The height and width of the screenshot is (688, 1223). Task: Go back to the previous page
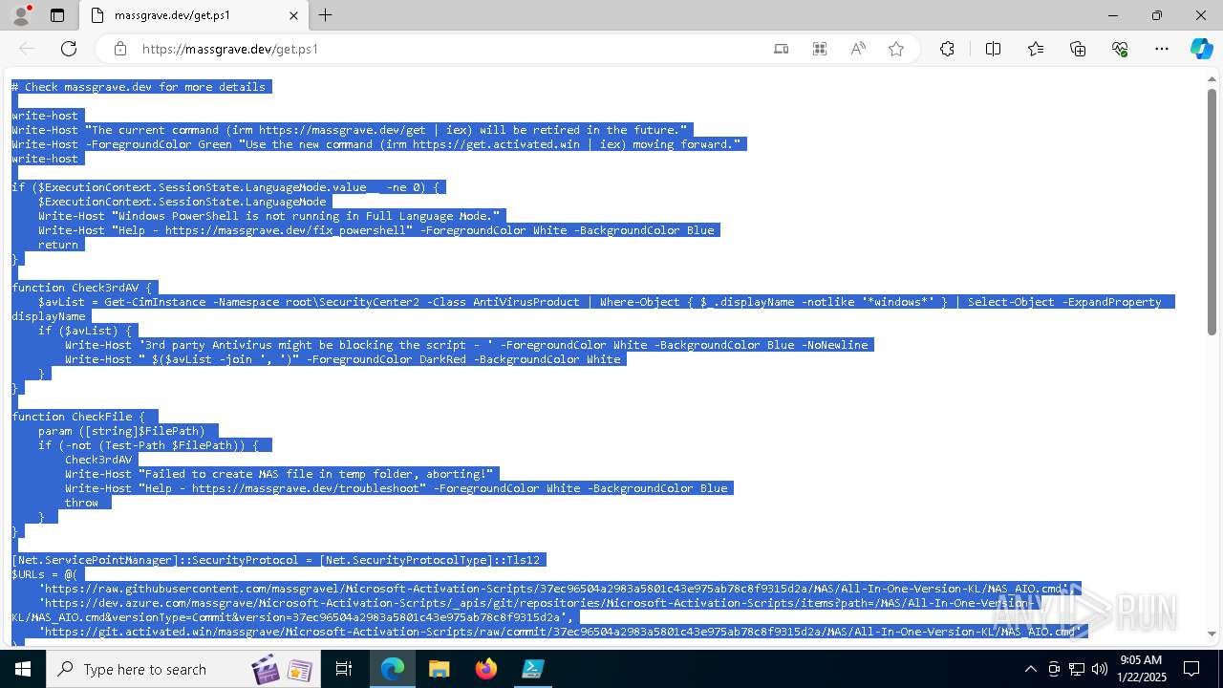pos(27,49)
